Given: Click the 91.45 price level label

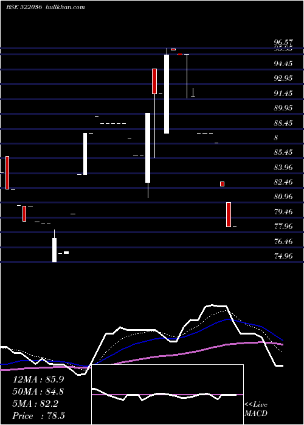Looking at the screenshot, I should [x=283, y=93].
